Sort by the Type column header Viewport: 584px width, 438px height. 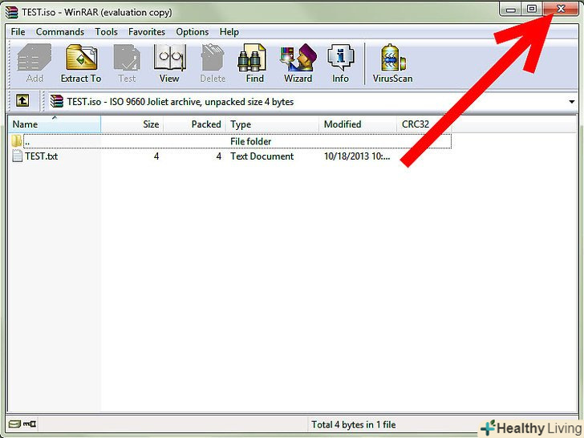(272, 124)
